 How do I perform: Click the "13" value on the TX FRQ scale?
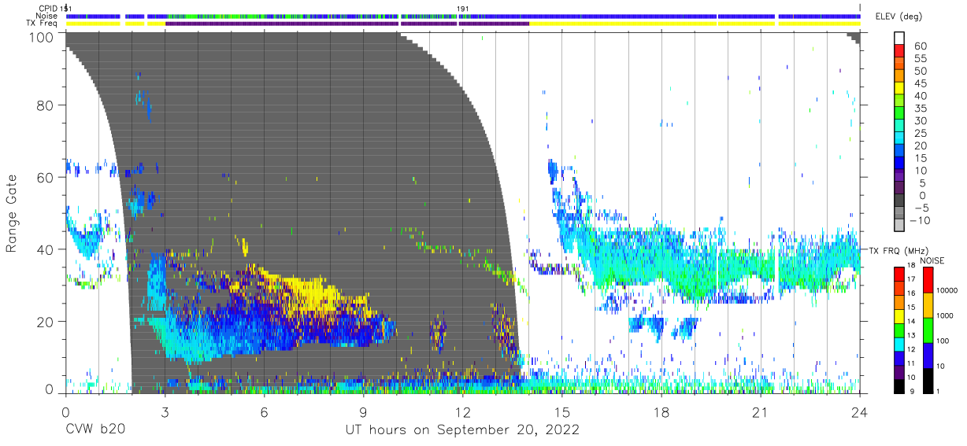pyautogui.click(x=913, y=335)
